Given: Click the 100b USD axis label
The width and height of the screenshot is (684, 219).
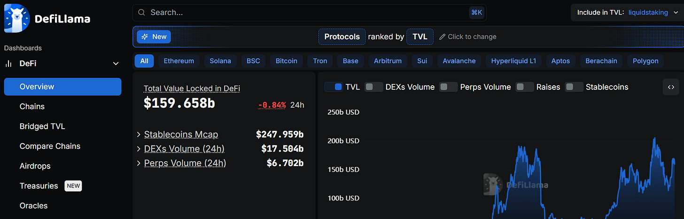Looking at the screenshot, I should coord(342,198).
